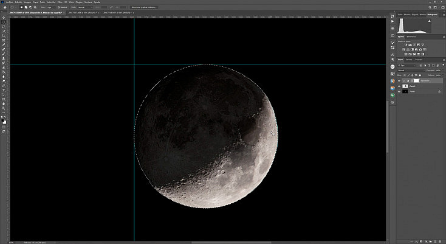
Task: Open the Paragraph panel icon in dock
Action: click(x=393, y=59)
